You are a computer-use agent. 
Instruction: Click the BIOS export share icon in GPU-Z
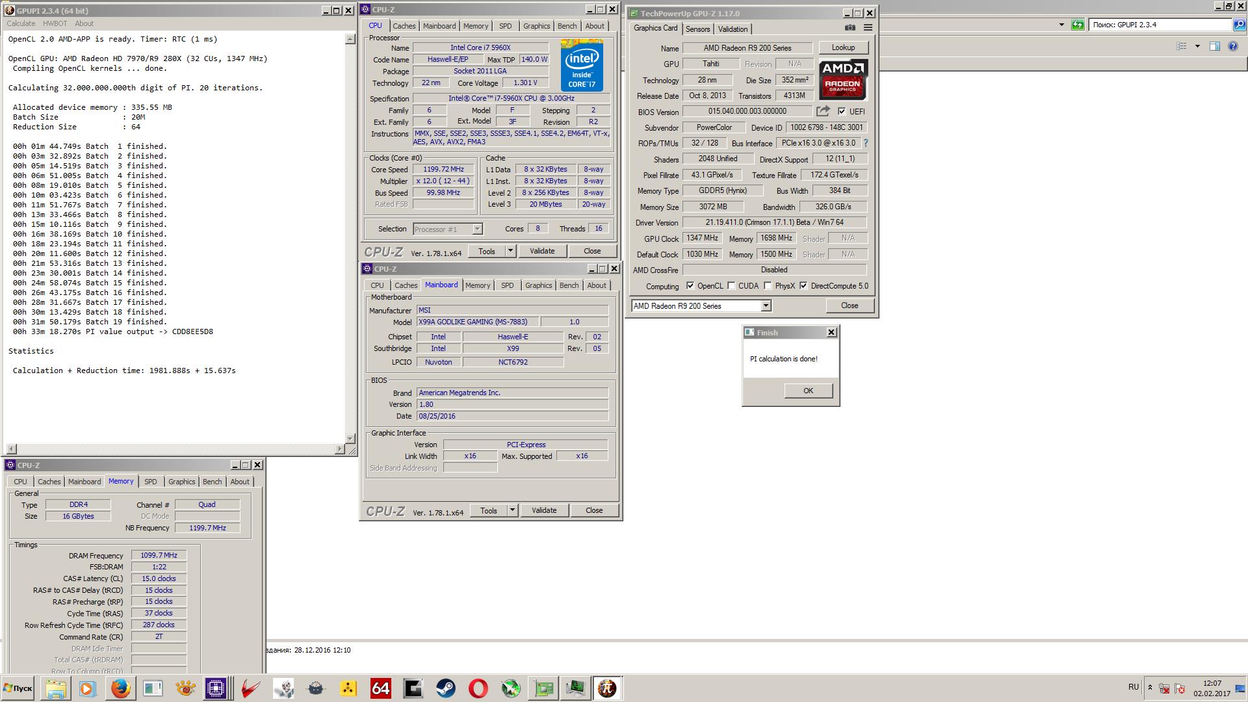click(823, 111)
